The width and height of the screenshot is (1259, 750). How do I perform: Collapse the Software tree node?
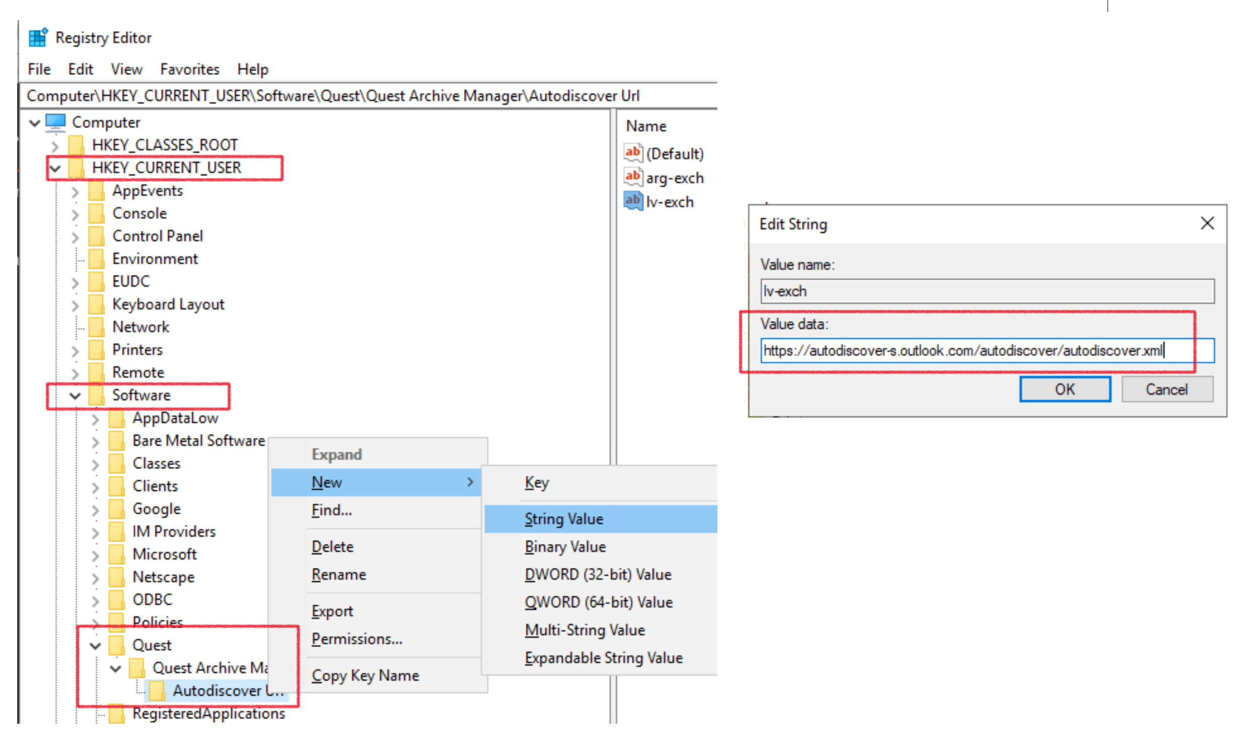coord(75,396)
